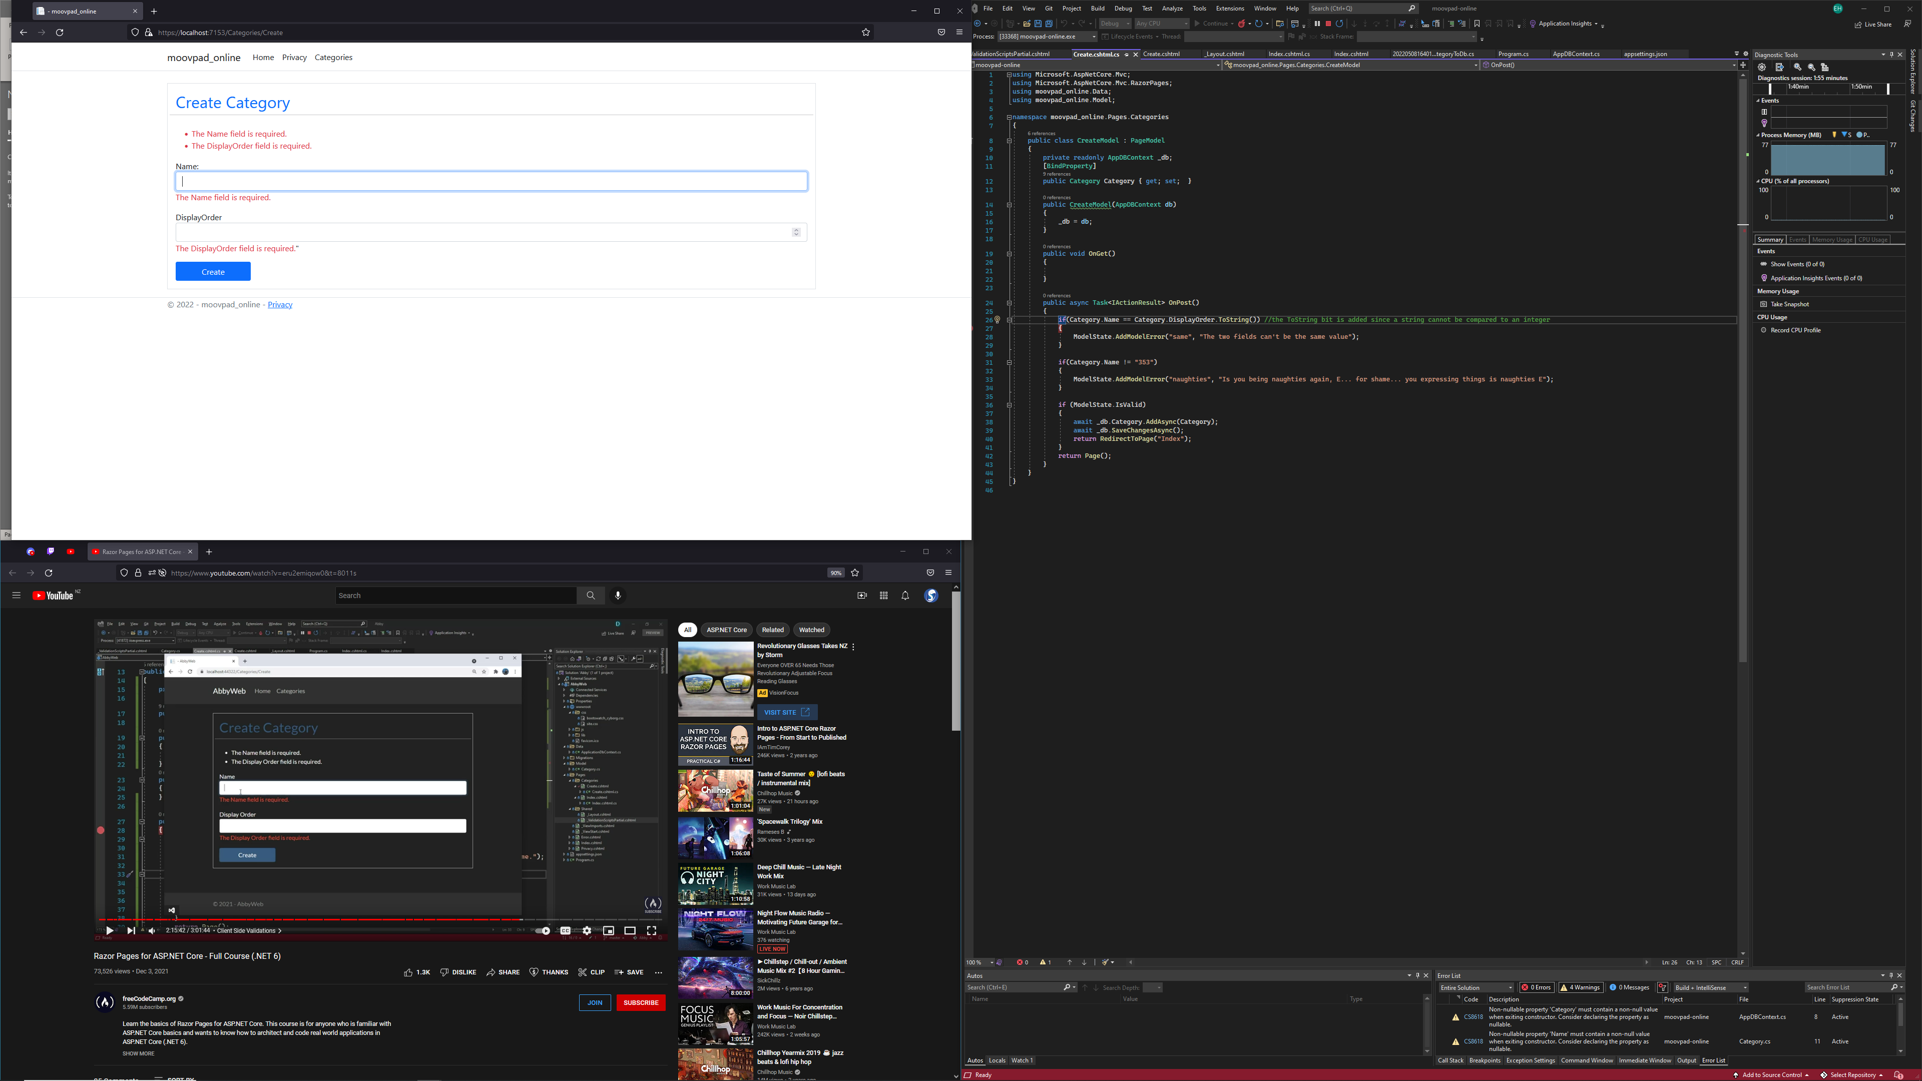The image size is (1922, 1081).
Task: Open YouTube notifications bell
Action: 905,596
